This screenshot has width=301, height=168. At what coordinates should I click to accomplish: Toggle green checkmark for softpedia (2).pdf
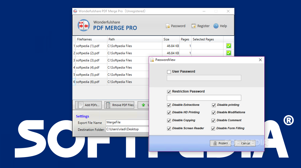pos(229,53)
